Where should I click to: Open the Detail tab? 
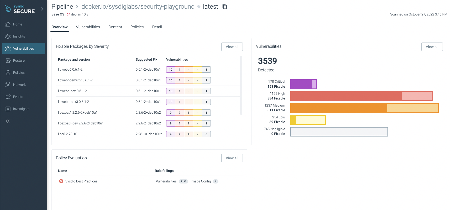point(157,27)
